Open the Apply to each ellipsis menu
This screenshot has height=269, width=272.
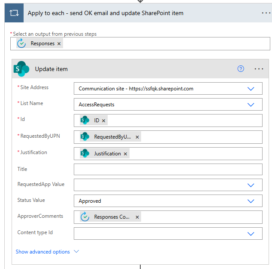point(266,13)
